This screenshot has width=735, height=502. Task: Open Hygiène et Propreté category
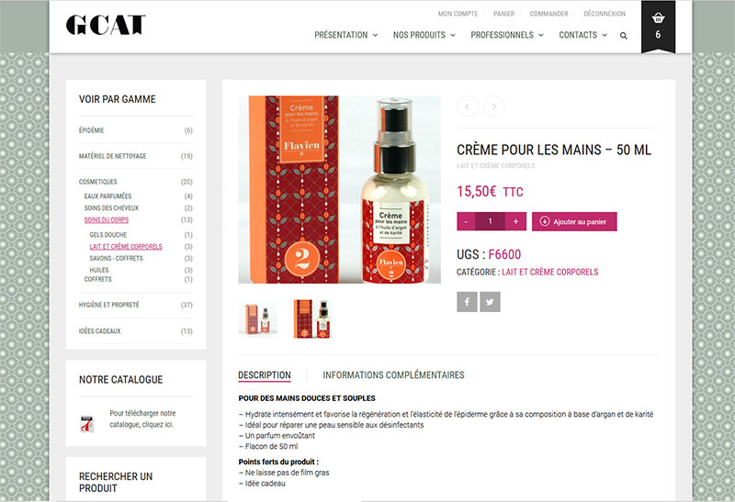coord(108,305)
